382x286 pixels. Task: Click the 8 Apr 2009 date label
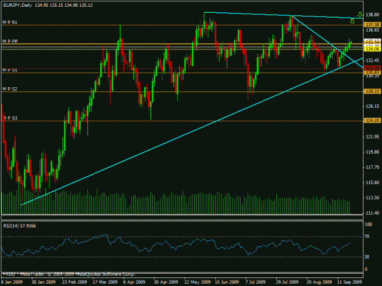click(134, 282)
